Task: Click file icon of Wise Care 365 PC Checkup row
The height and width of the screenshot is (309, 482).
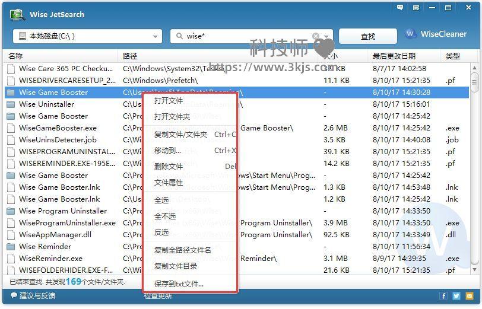Action: coord(11,68)
